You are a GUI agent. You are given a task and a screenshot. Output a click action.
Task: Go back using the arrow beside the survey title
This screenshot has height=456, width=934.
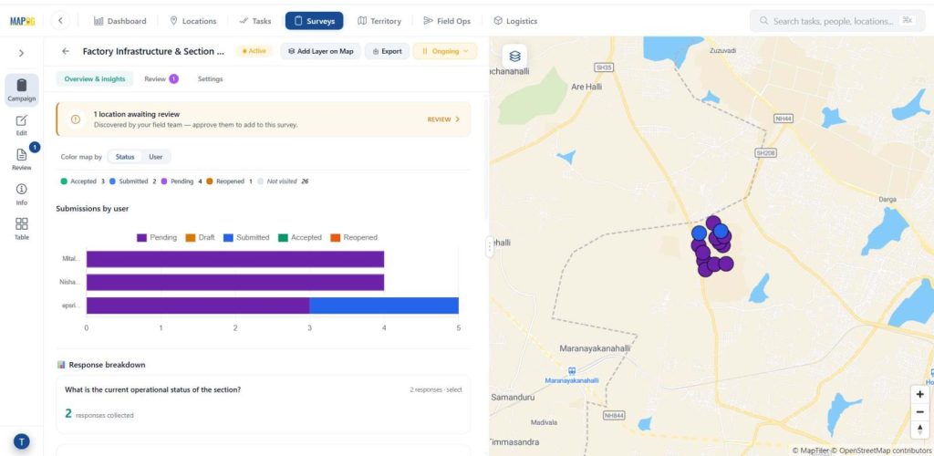click(66, 51)
